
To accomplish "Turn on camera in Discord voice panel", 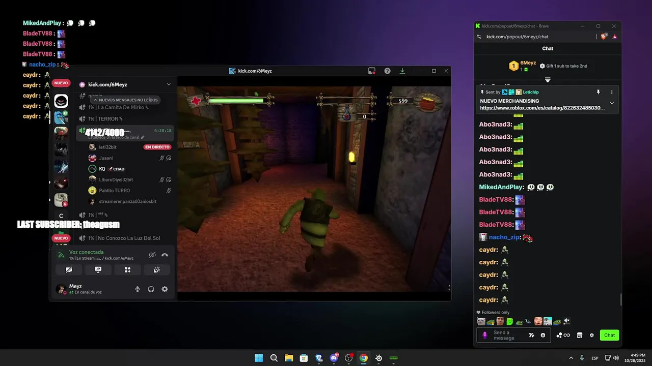I will coord(69,270).
